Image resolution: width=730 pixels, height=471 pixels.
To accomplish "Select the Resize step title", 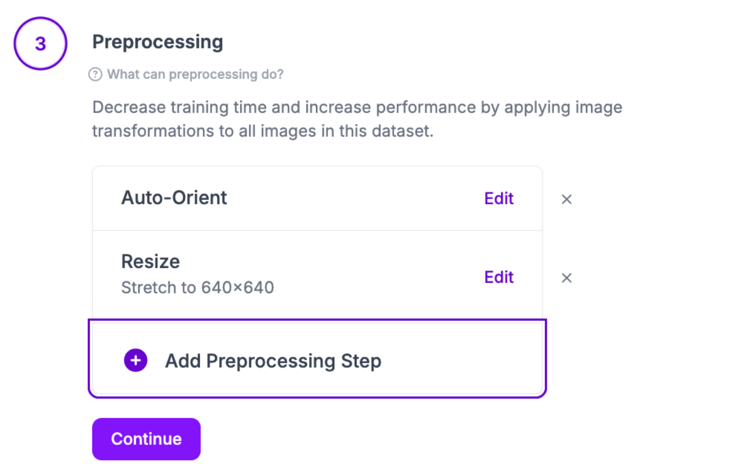I will [150, 262].
